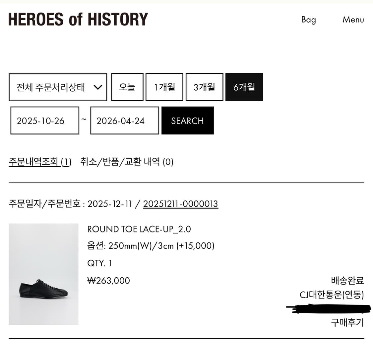Click the black shoe product thumbnail
373x355 pixels.
43,274
